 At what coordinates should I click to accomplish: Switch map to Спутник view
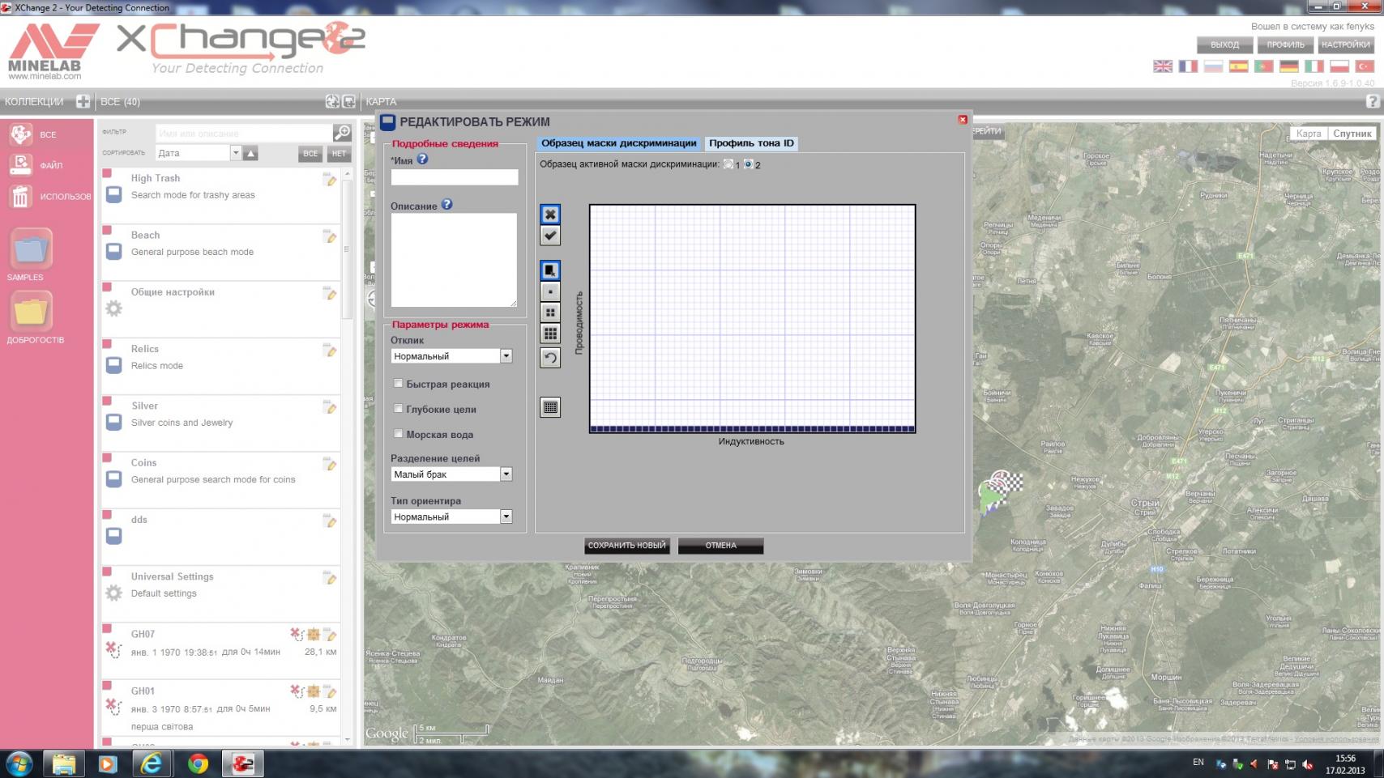click(x=1352, y=134)
